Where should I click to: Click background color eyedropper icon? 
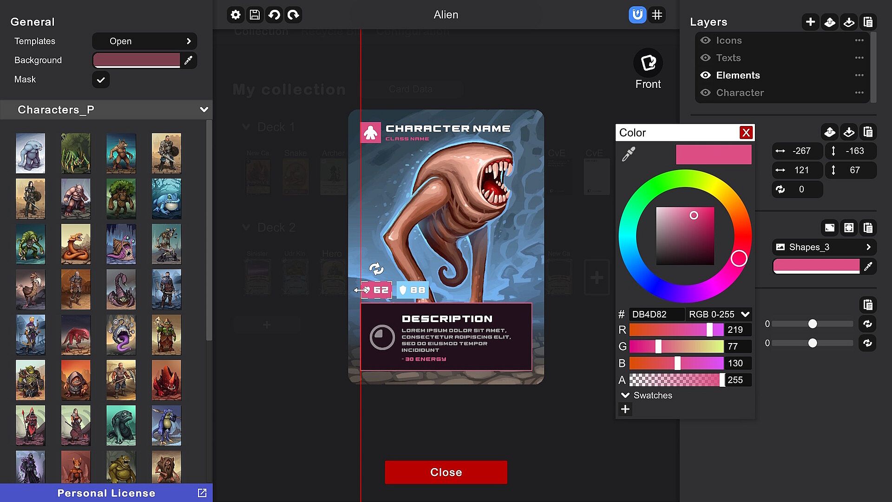[x=188, y=60]
